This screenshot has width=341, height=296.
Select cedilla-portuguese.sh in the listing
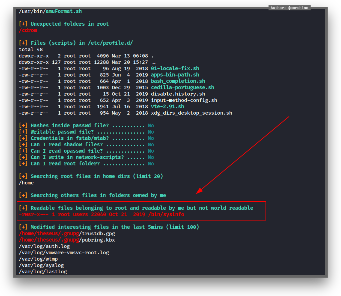click(182, 88)
